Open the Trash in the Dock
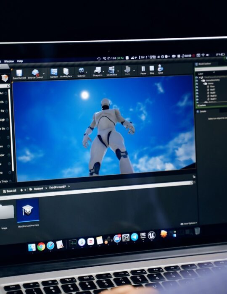 pyautogui.click(x=197, y=231)
